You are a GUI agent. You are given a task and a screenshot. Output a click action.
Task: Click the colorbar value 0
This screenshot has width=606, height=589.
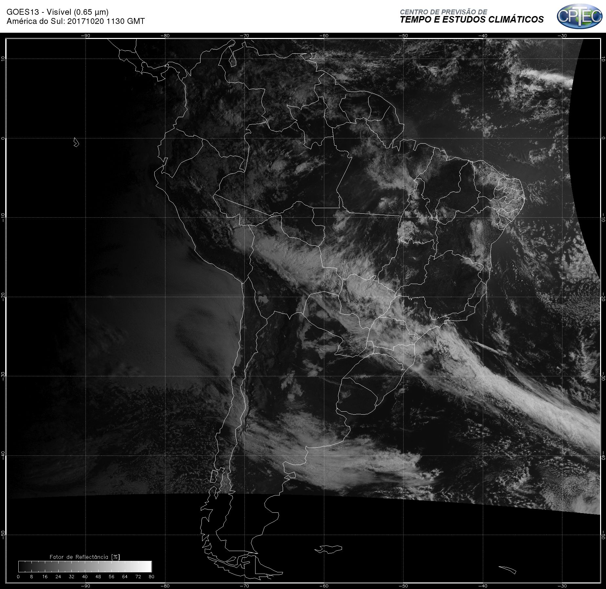click(x=18, y=577)
